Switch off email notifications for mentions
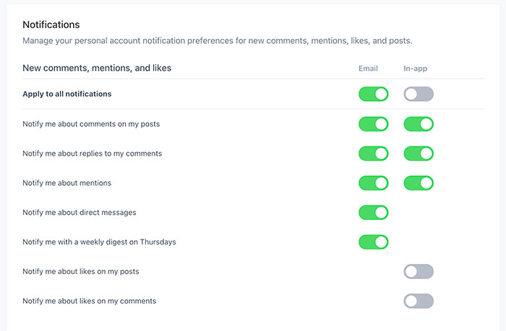Screen dimensions: 506x331 [373, 183]
